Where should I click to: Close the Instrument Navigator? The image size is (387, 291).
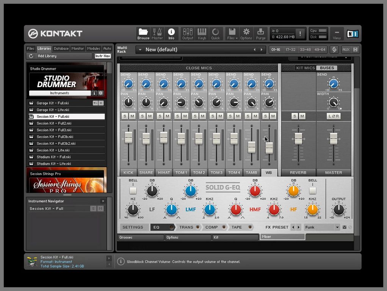pyautogui.click(x=103, y=201)
